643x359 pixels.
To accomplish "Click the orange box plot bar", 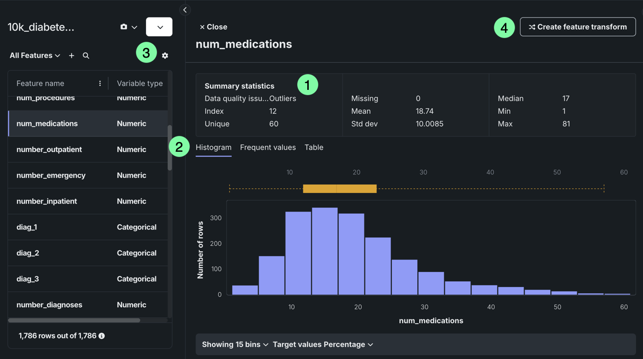I will click(x=339, y=189).
